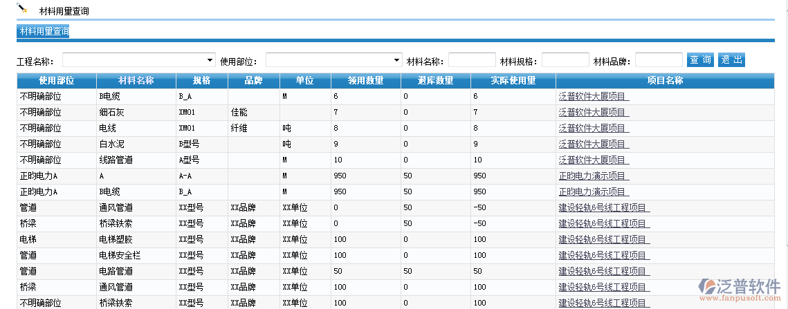
Task: Click the pencil icon beside the page title
Action: pos(22,9)
